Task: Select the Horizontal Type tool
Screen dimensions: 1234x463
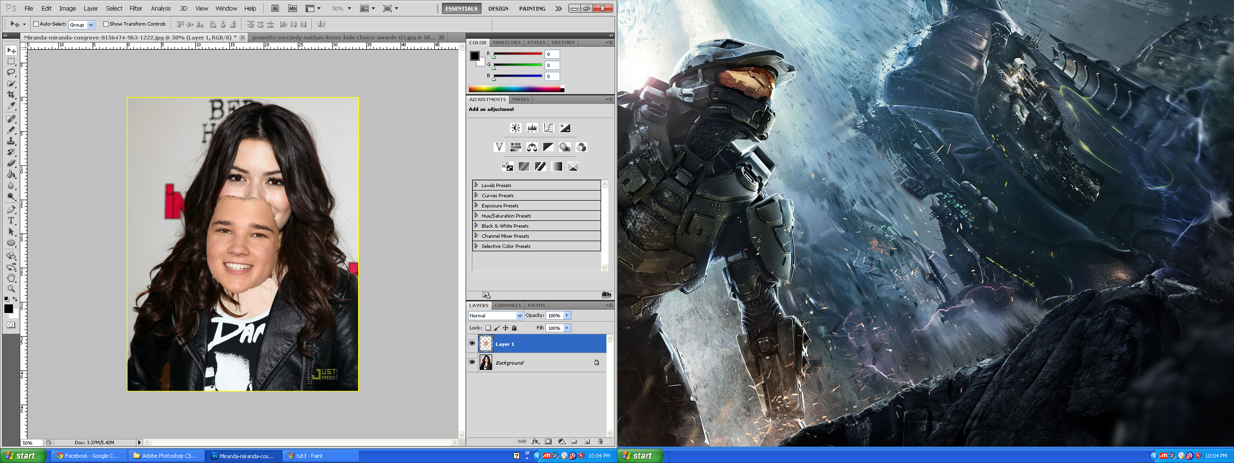Action: pos(11,220)
